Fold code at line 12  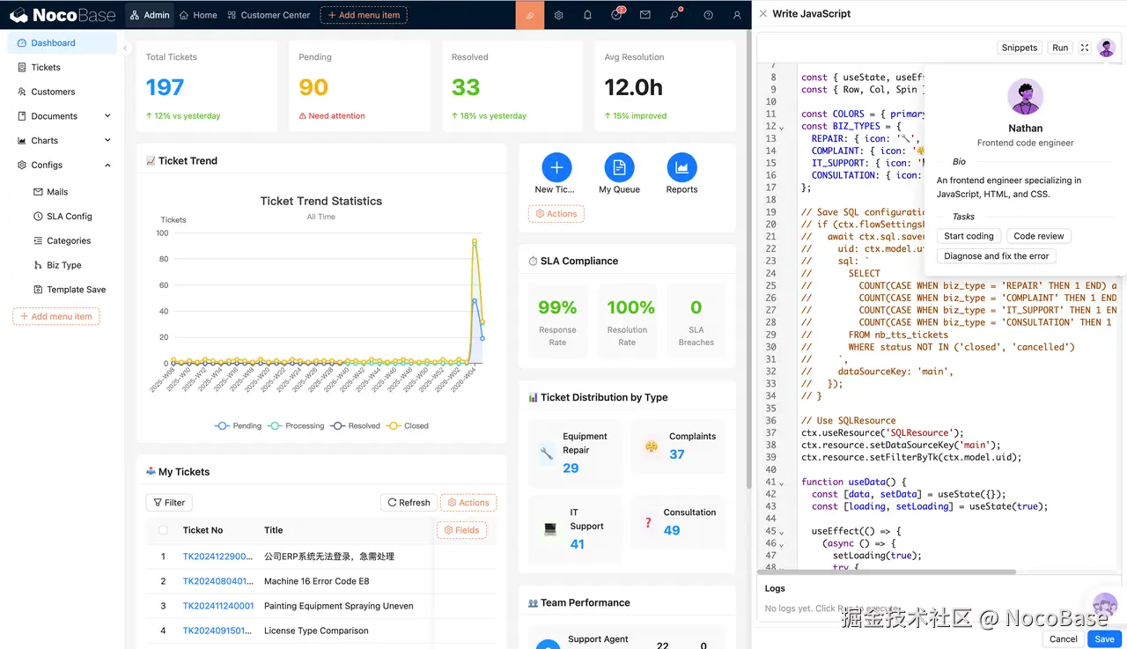(x=782, y=127)
